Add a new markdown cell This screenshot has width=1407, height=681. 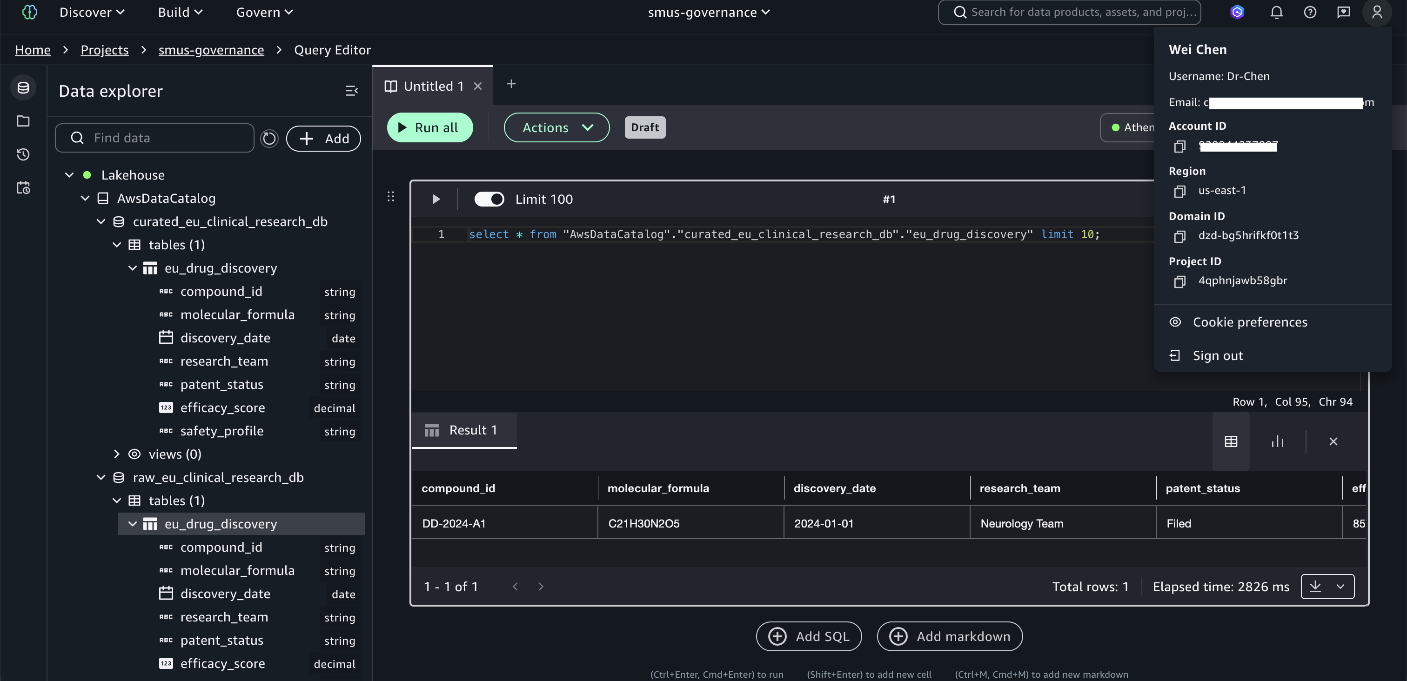(x=950, y=636)
